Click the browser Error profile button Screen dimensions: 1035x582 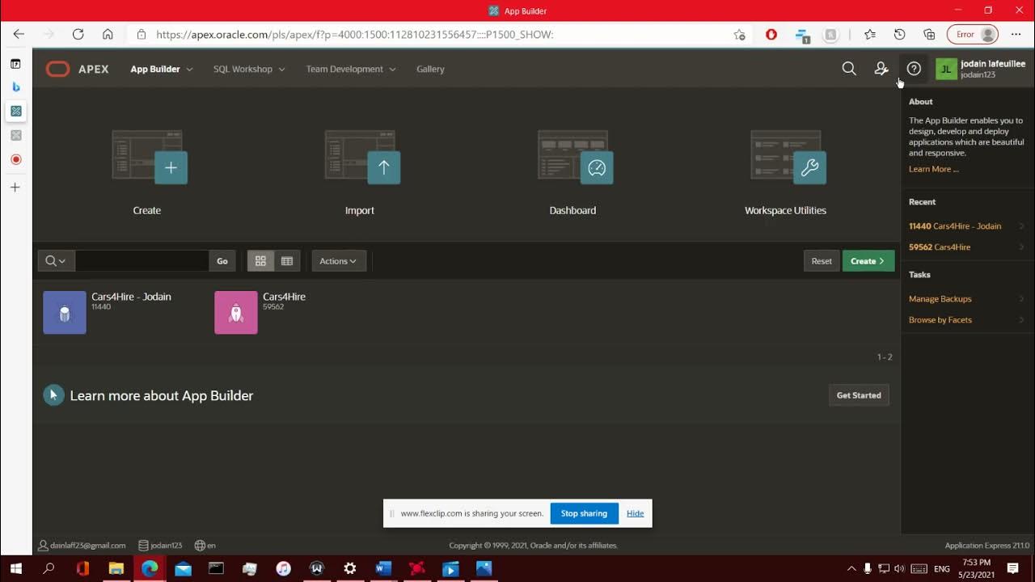point(973,35)
